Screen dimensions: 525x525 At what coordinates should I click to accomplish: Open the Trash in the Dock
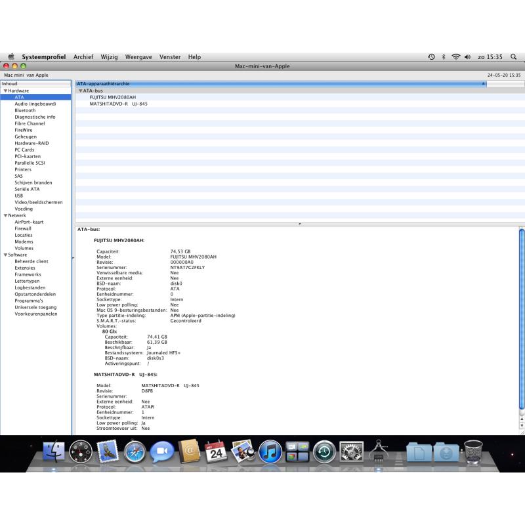point(473,452)
